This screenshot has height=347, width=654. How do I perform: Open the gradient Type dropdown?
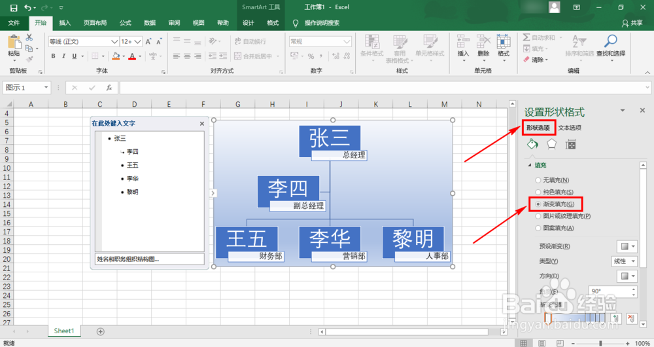coord(624,261)
